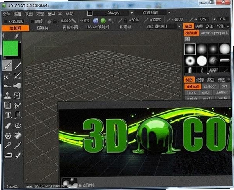Select the fabric materials folder
234x190 pixels.
point(191,92)
